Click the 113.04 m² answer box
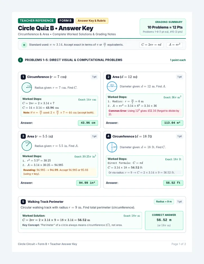This screenshot has height=264, width=204. (x=172, y=123)
